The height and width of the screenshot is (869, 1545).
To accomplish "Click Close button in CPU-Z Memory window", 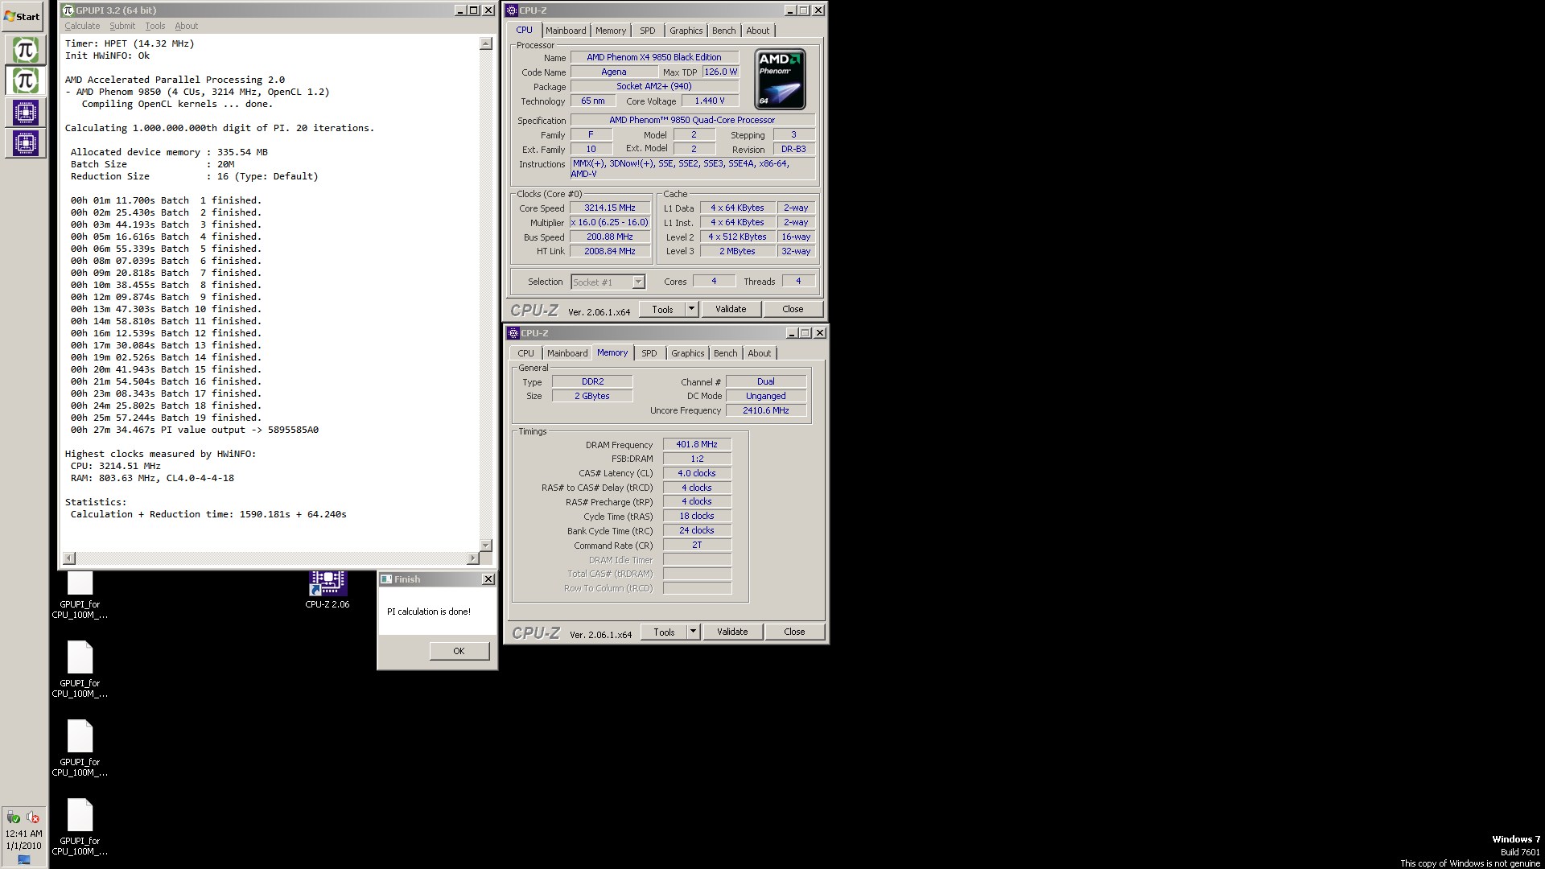I will [794, 632].
